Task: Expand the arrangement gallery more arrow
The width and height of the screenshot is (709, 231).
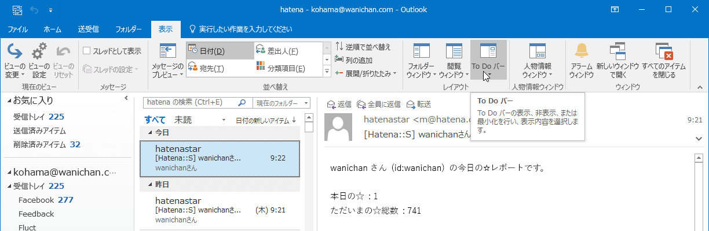Action: (327, 72)
